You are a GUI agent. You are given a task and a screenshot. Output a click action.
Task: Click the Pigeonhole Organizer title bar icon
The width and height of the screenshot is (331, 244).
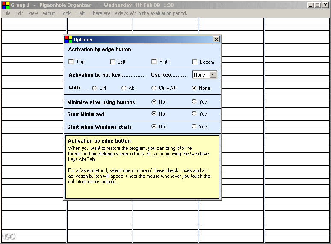tap(6, 5)
